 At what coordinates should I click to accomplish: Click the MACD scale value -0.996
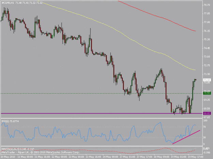pos(207,153)
